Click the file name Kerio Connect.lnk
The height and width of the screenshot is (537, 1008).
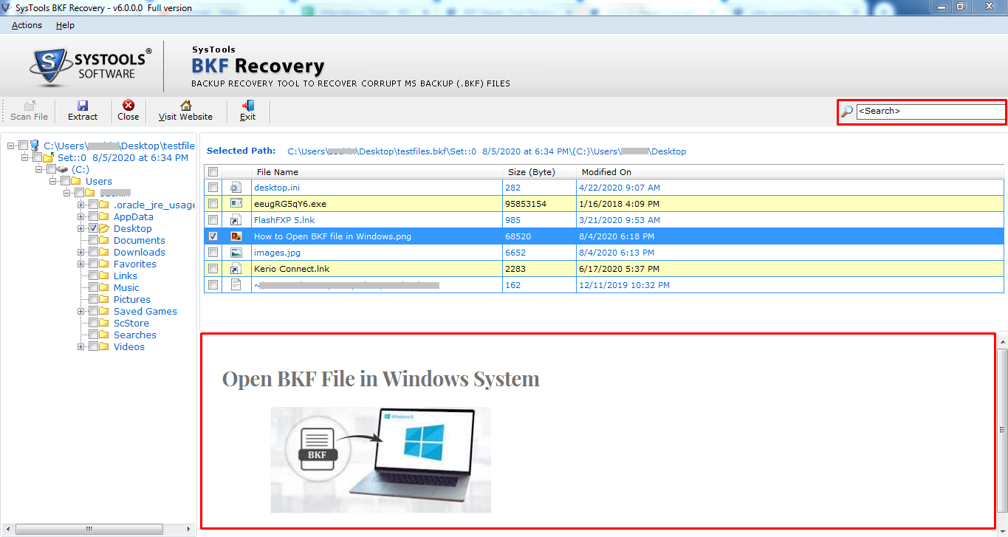click(x=292, y=269)
